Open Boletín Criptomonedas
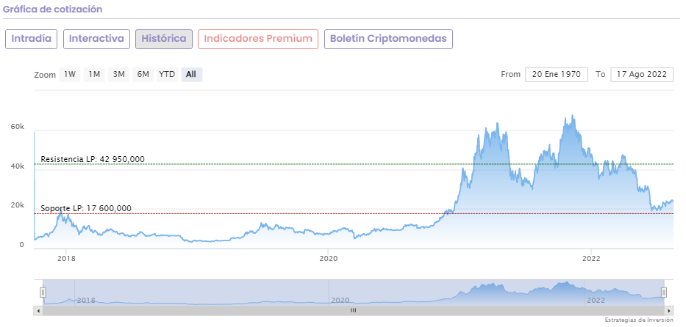The width and height of the screenshot is (686, 327). point(388,39)
